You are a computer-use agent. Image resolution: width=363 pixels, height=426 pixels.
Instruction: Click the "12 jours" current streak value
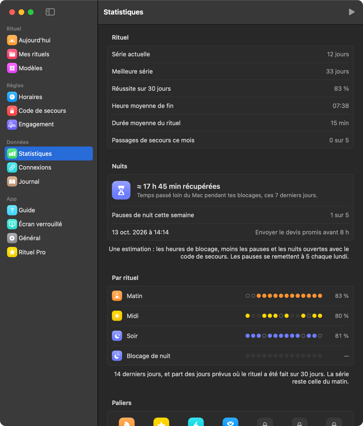coord(338,54)
